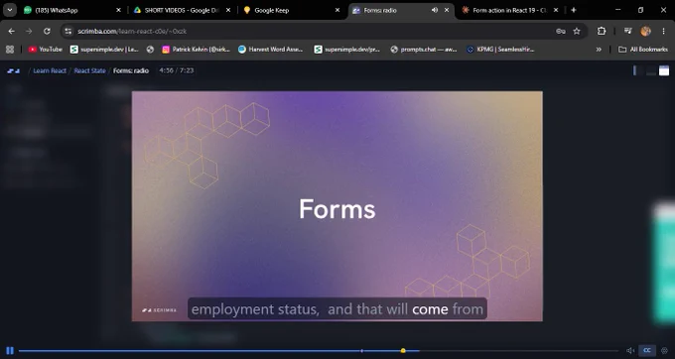The width and height of the screenshot is (675, 359).
Task: Open the Learn React breadcrumb
Action: point(50,70)
